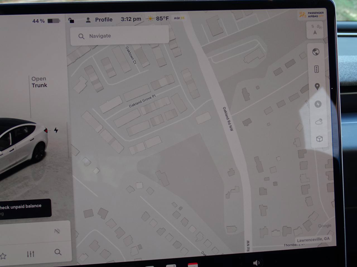Tap the volume speaker icon

click(256, 263)
